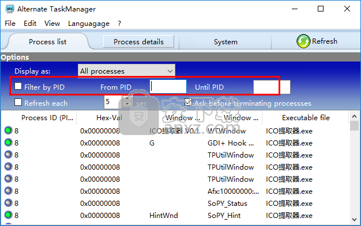Open the ? help menu
Viewport: 361px width, 226px height.
119,24
